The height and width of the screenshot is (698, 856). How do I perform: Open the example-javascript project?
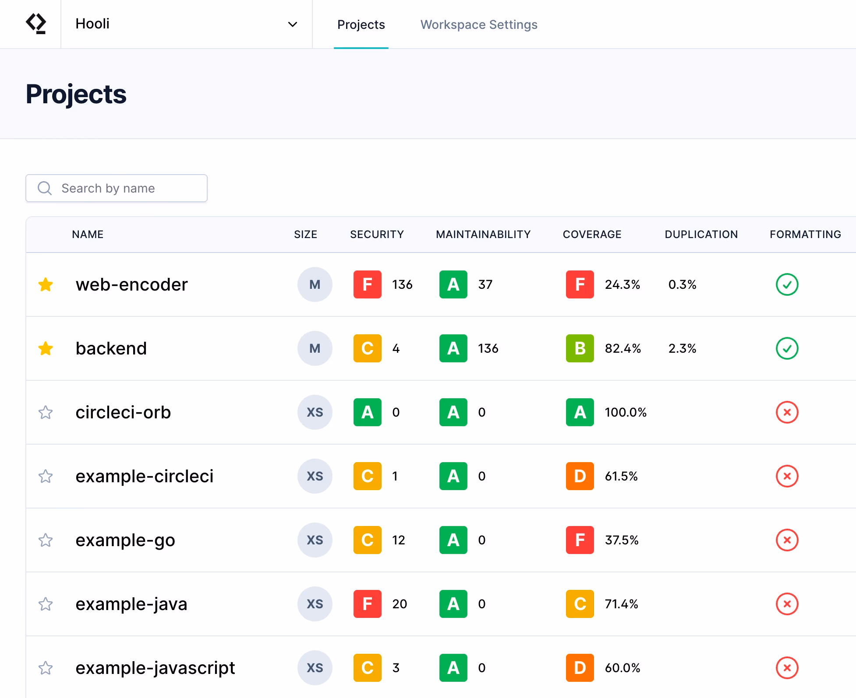(x=155, y=668)
